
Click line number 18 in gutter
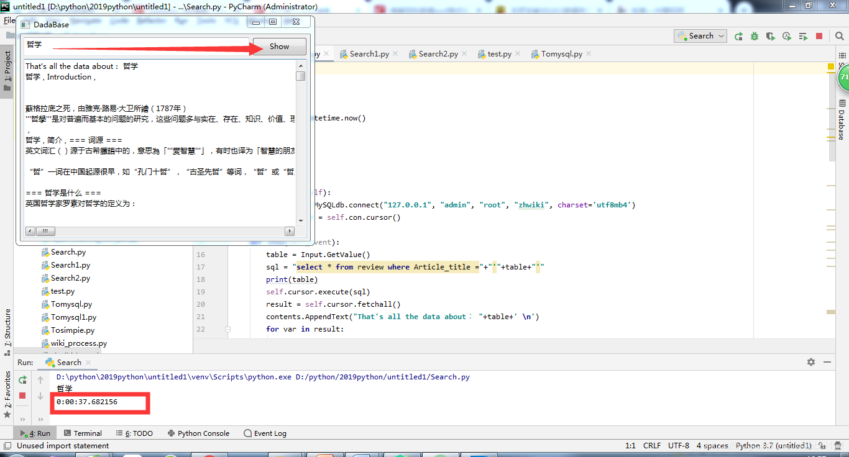[201, 279]
